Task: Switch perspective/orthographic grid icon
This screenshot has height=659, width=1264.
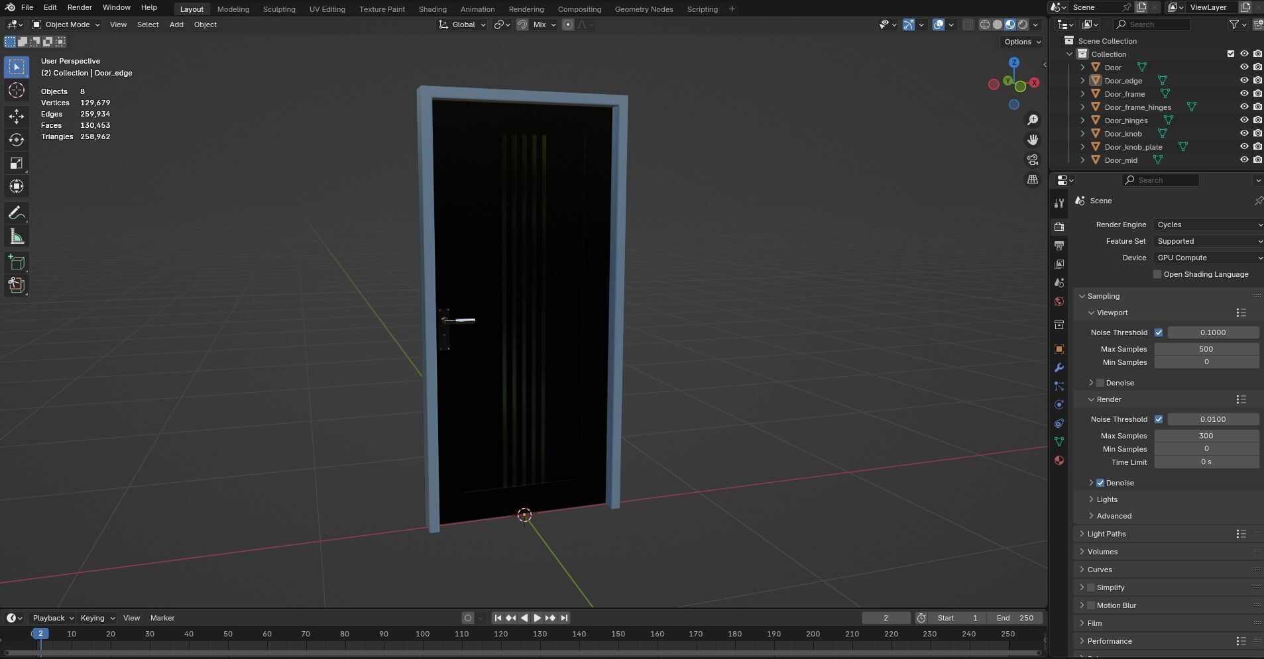Action: [x=1033, y=179]
